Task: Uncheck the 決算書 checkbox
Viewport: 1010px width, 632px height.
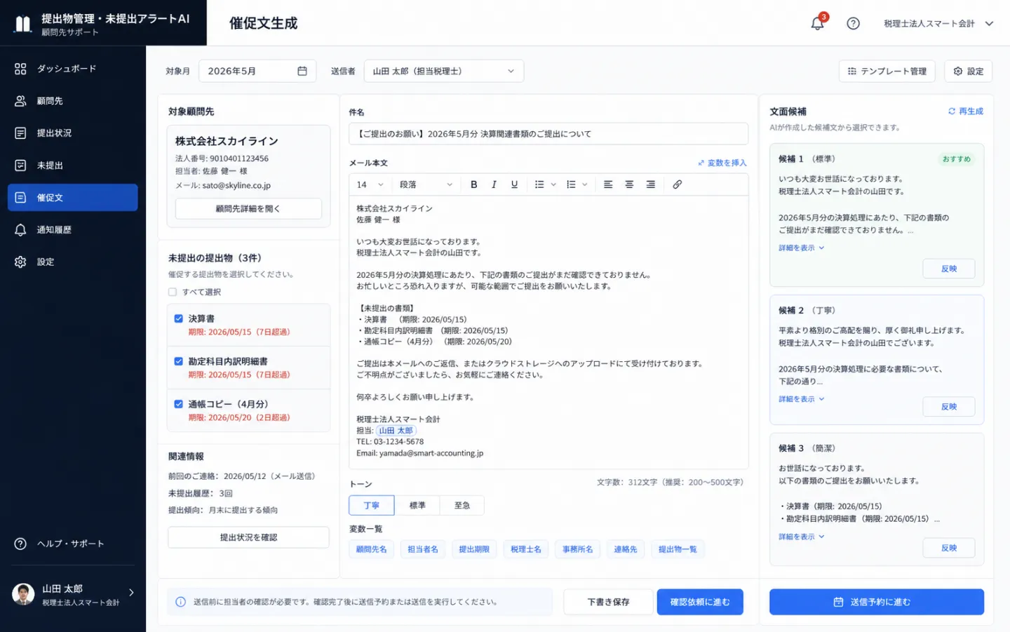Action: tap(179, 318)
